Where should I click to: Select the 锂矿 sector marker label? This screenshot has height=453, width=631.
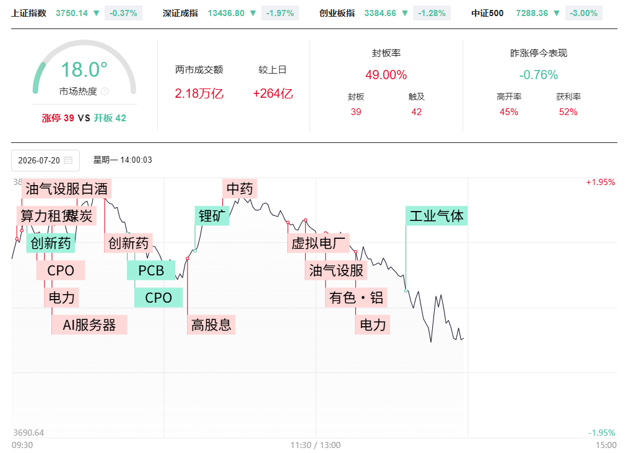pos(212,216)
